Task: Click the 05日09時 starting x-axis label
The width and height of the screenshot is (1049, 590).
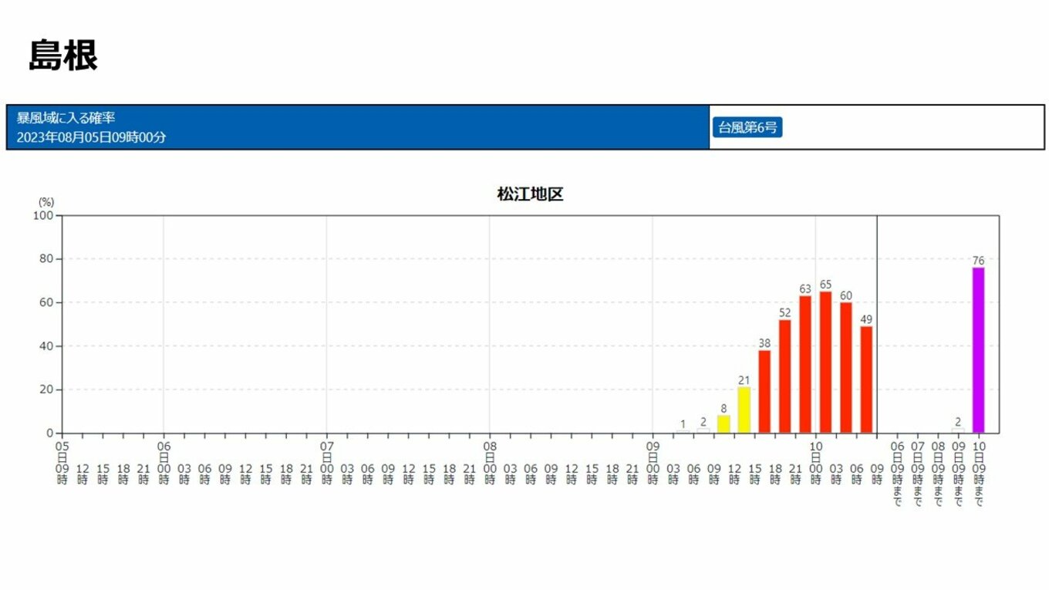Action: pyautogui.click(x=62, y=463)
